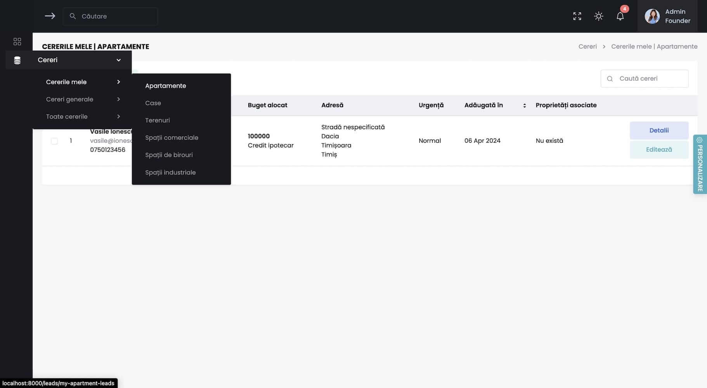Collapse the Cereri menu chevron
Viewport: 707px width, 388px height.
[x=118, y=60]
